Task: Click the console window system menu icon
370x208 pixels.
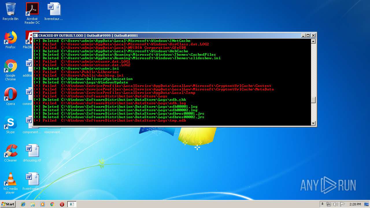Action: pyautogui.click(x=36, y=36)
